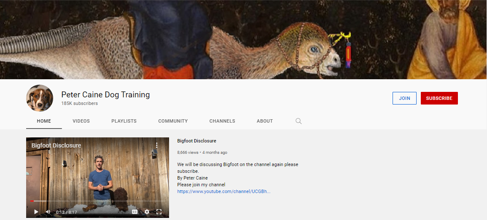Open the Bigfoot Disclosure title link

pos(196,141)
